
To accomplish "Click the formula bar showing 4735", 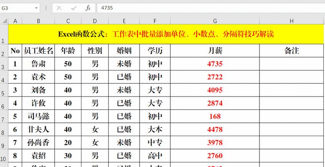I will [x=211, y=8].
